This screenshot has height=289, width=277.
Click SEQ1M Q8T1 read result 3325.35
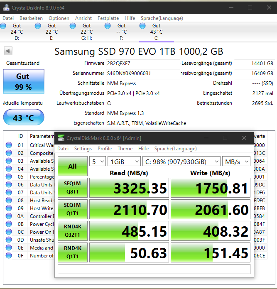pos(129,188)
